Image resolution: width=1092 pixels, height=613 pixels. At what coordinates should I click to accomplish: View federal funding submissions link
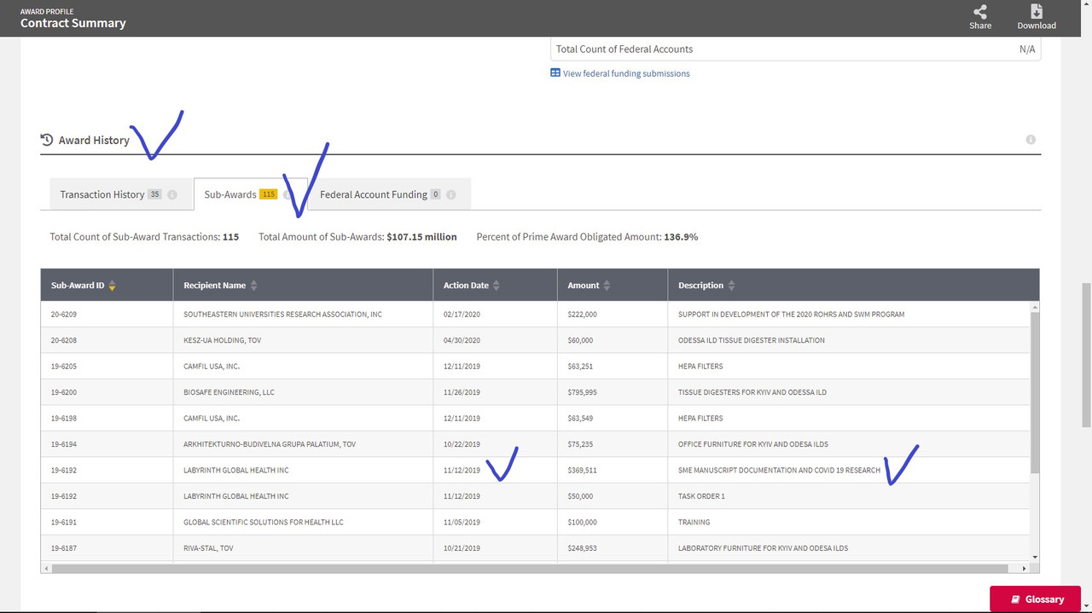pos(626,73)
